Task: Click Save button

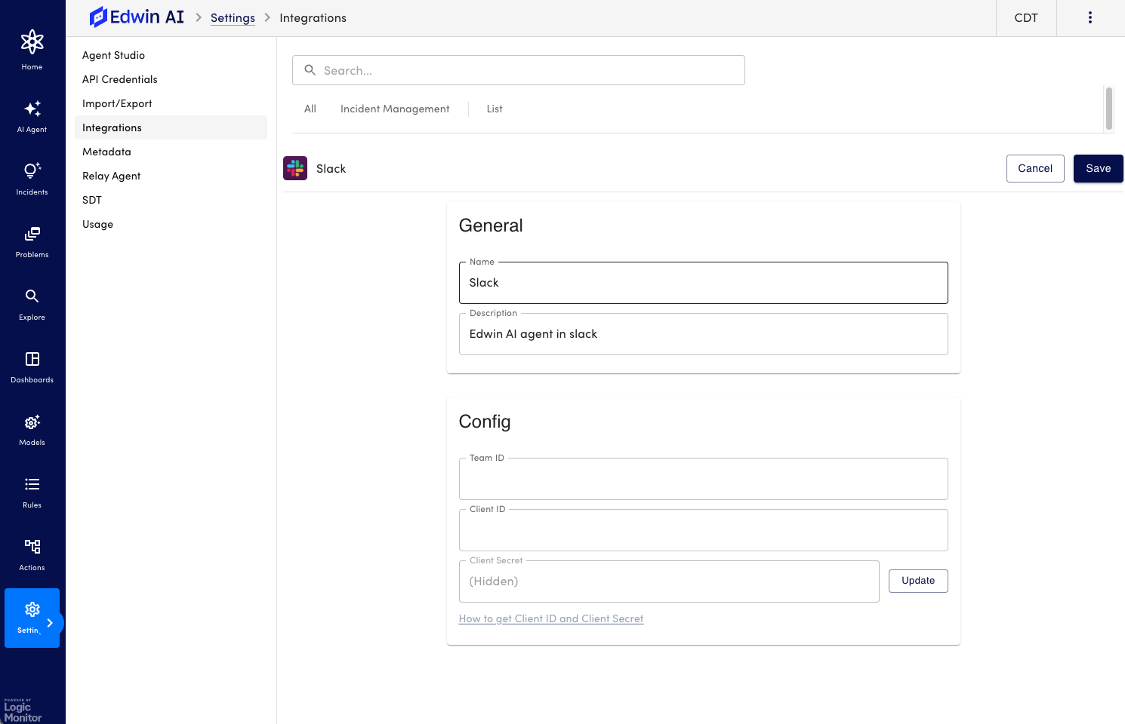Action: coord(1099,168)
